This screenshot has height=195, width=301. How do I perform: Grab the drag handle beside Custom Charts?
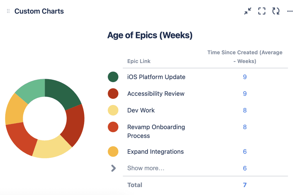[8, 11]
